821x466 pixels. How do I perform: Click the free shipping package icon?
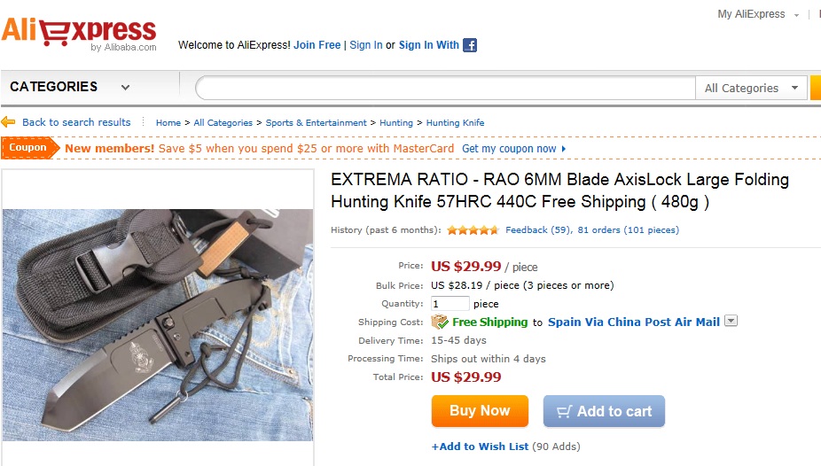440,322
